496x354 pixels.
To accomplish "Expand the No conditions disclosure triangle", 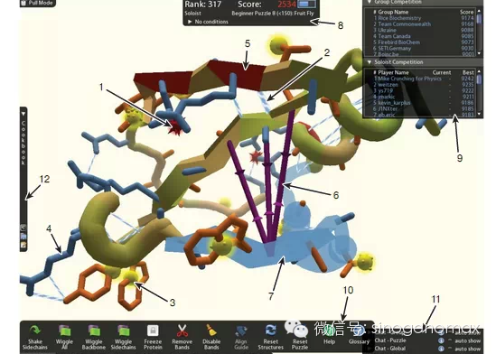I will [x=190, y=22].
